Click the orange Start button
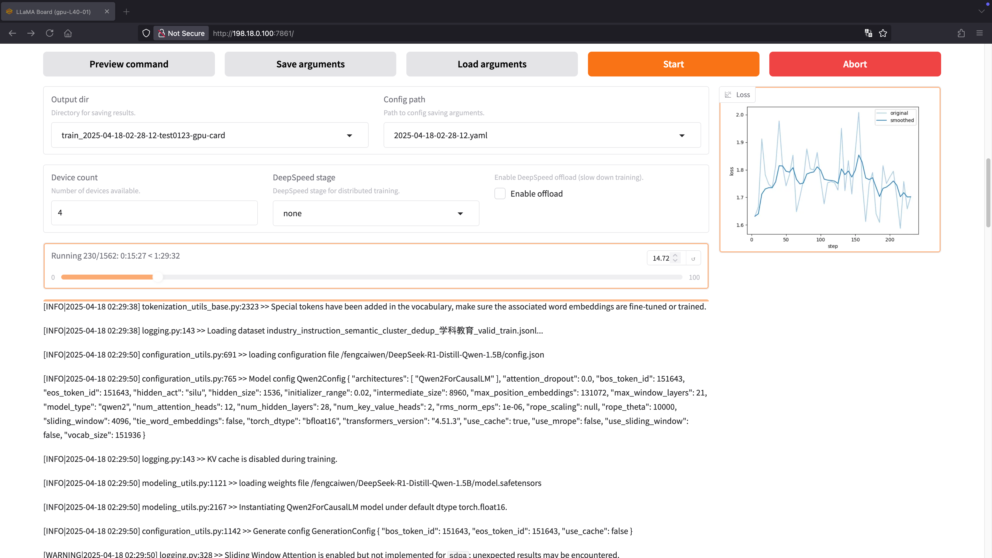The height and width of the screenshot is (558, 992). point(673,64)
